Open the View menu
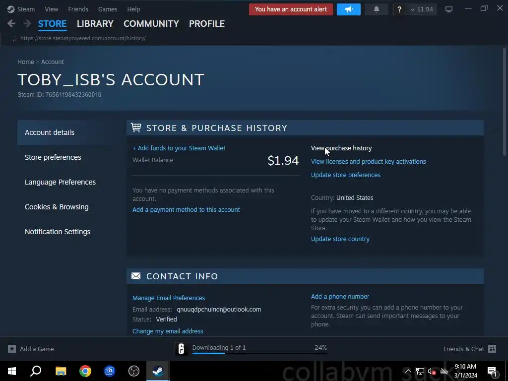This screenshot has width=508, height=381. [x=52, y=9]
